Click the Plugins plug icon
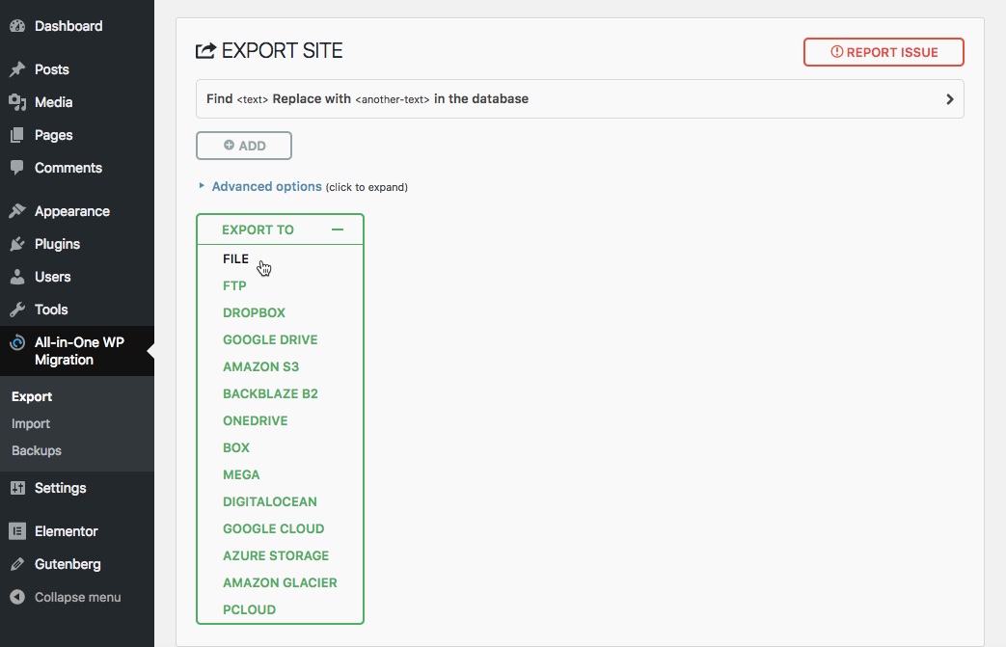The image size is (1006, 647). 17,244
